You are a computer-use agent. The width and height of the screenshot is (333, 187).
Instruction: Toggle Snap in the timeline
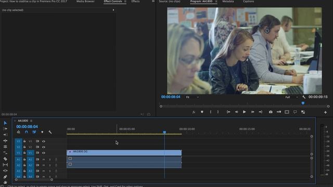tap(27, 132)
